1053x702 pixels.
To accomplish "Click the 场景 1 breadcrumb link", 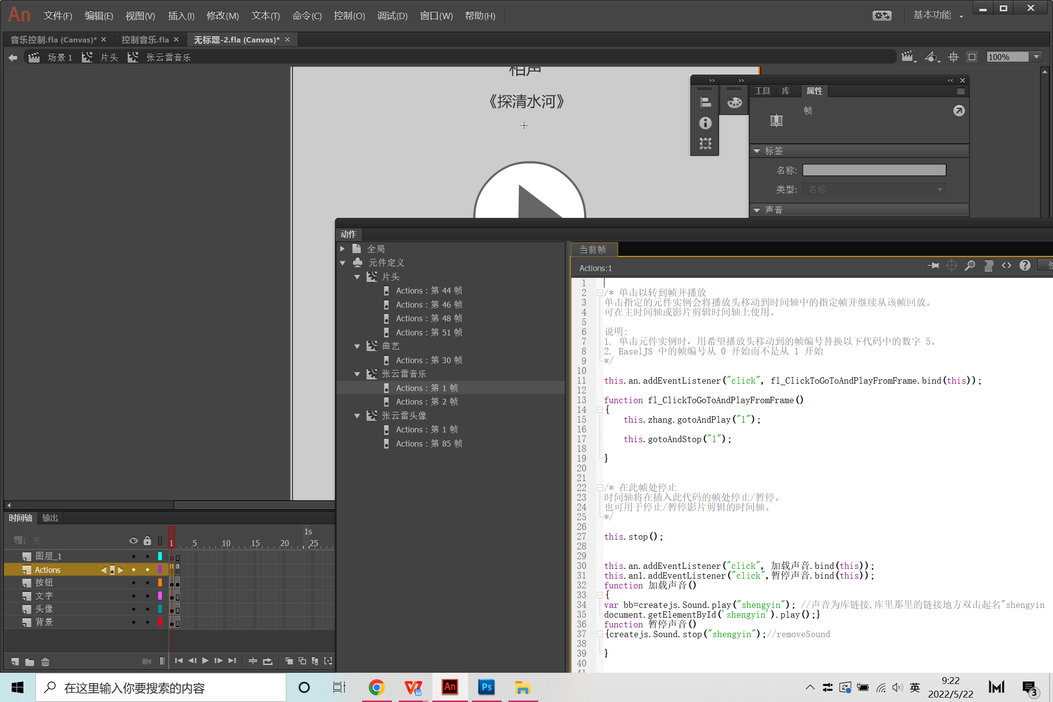I will (x=59, y=58).
